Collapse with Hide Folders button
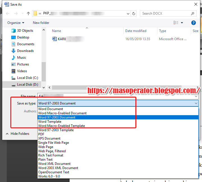This screenshot has width=202, height=182. point(18,134)
